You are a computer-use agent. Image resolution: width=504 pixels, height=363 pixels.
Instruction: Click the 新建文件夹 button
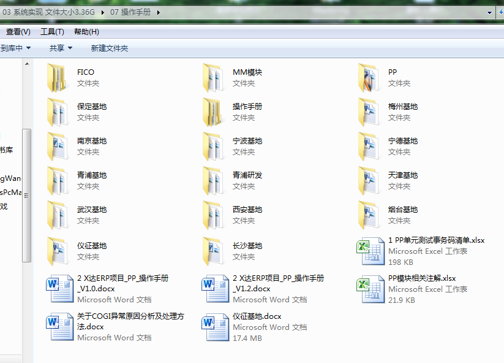point(109,48)
